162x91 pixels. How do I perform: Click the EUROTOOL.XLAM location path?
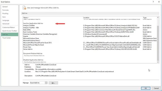[x=108, y=32]
